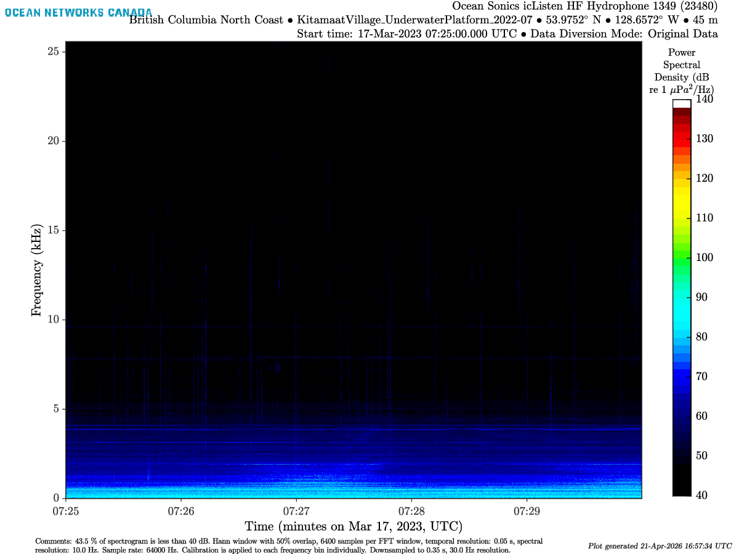
Task: Click the 07:28 time axis tick label
Action: point(411,511)
